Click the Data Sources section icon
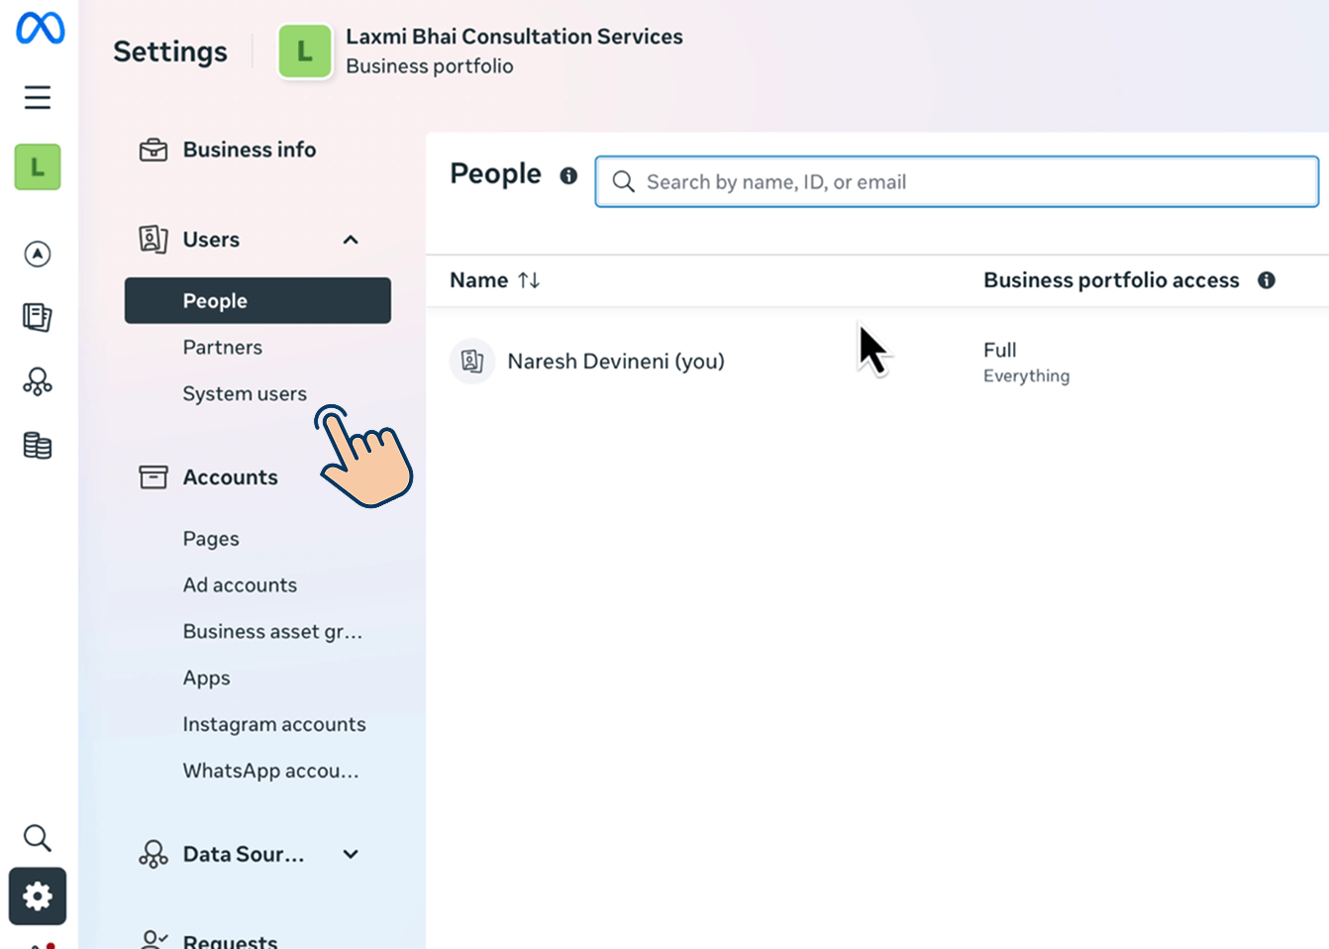The height and width of the screenshot is (949, 1329). pos(153,854)
